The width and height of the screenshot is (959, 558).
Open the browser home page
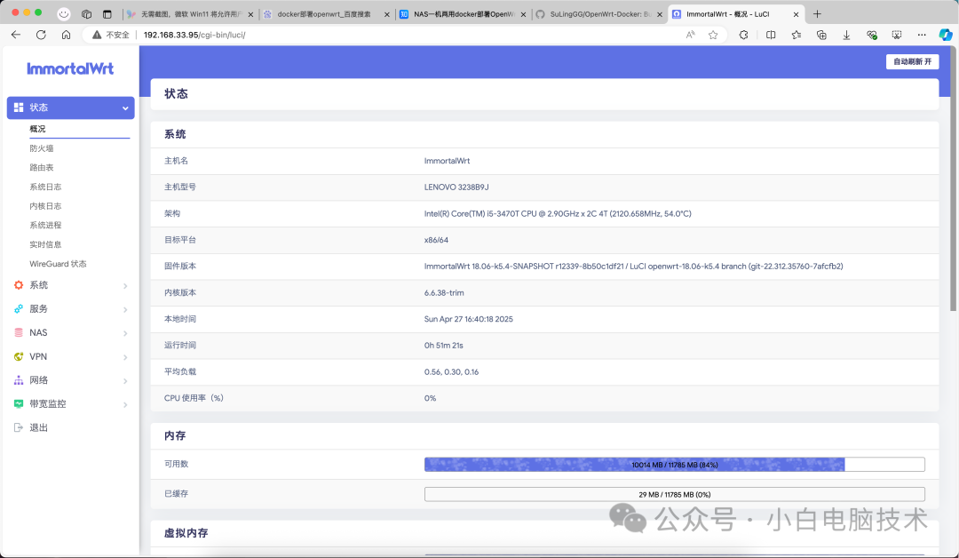(66, 35)
